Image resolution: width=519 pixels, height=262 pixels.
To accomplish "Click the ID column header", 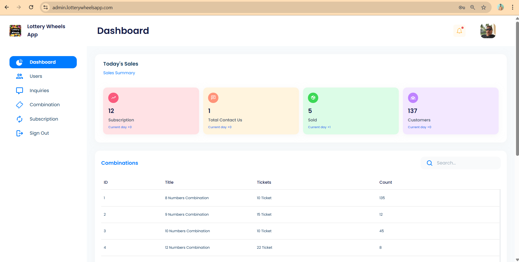I will coord(106,182).
